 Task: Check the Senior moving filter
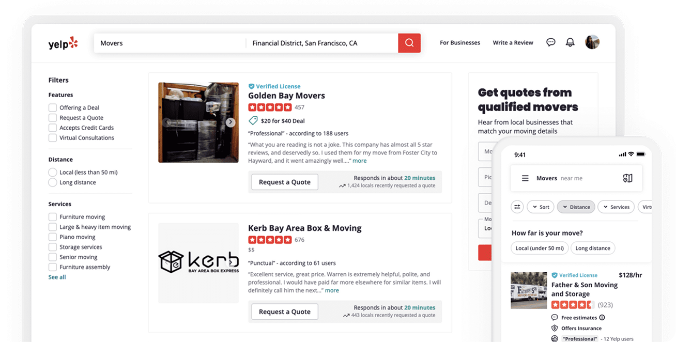click(53, 257)
